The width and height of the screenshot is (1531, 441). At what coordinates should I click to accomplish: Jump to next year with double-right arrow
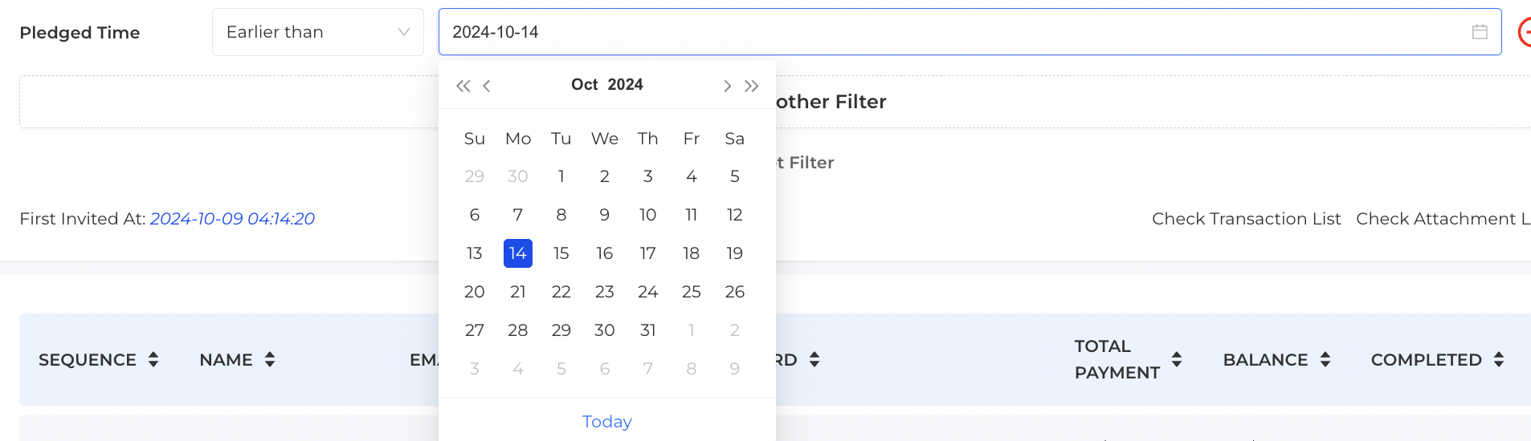[751, 86]
